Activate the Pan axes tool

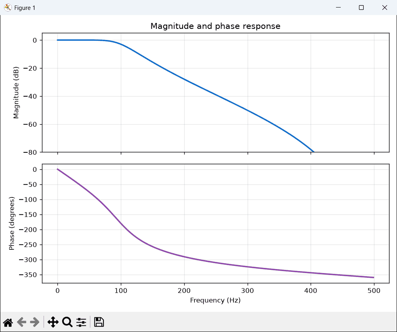click(53, 323)
